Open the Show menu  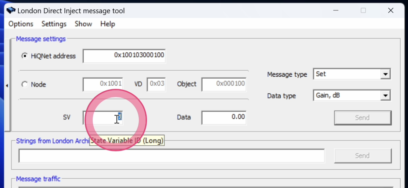click(83, 24)
